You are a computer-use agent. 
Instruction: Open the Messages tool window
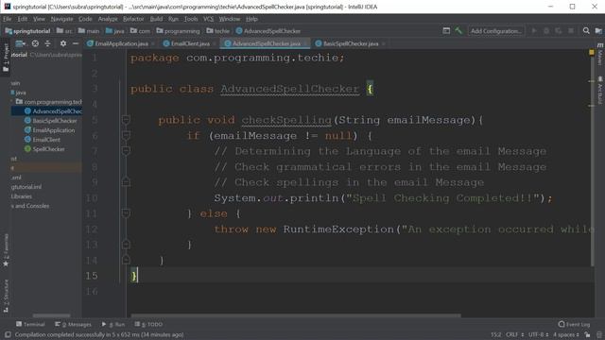(74, 324)
